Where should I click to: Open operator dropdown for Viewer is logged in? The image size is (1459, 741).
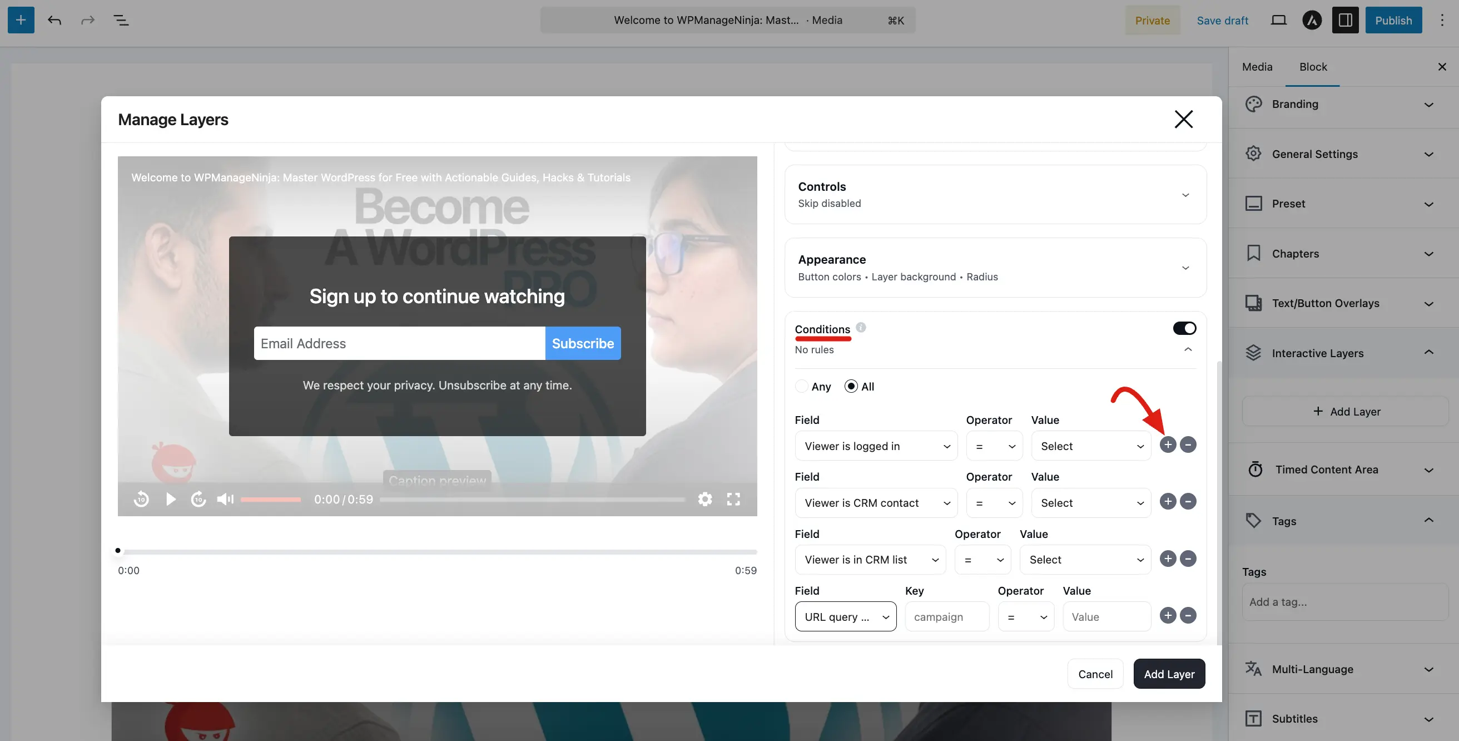coord(995,446)
